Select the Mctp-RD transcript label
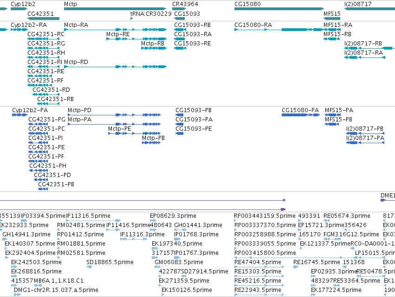 click(76, 62)
